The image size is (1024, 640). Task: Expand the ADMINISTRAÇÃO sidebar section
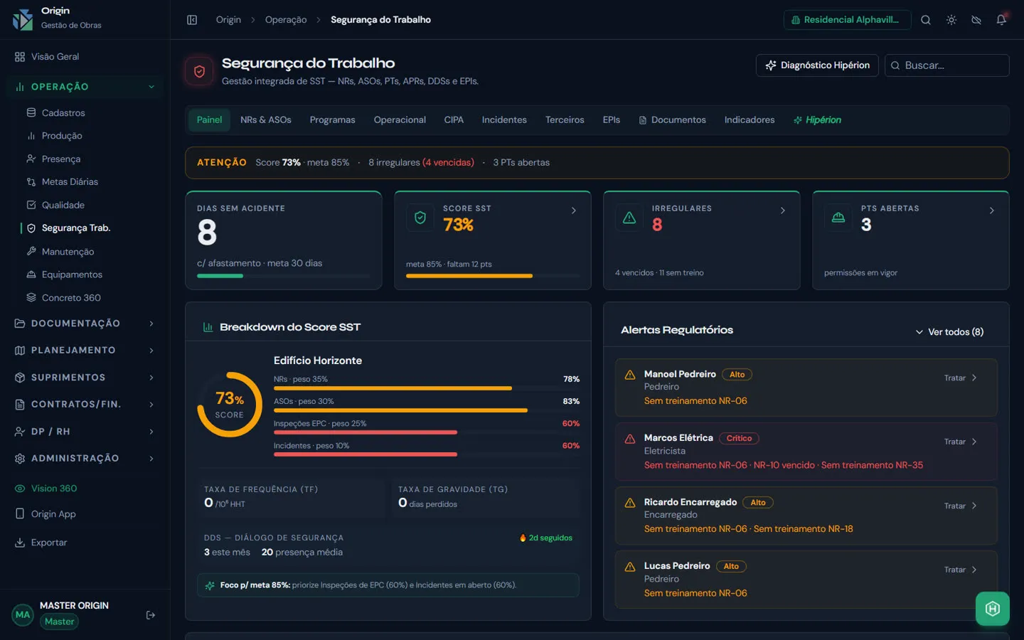click(85, 459)
